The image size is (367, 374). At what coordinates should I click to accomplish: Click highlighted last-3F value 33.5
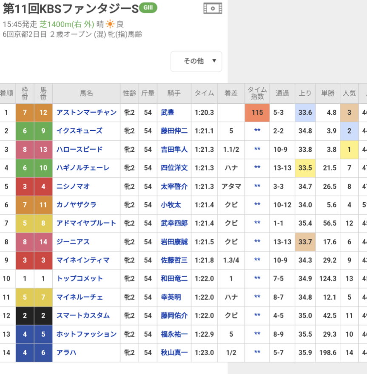click(305, 168)
